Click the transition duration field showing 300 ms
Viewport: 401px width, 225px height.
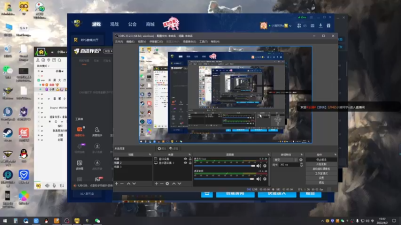(289, 165)
